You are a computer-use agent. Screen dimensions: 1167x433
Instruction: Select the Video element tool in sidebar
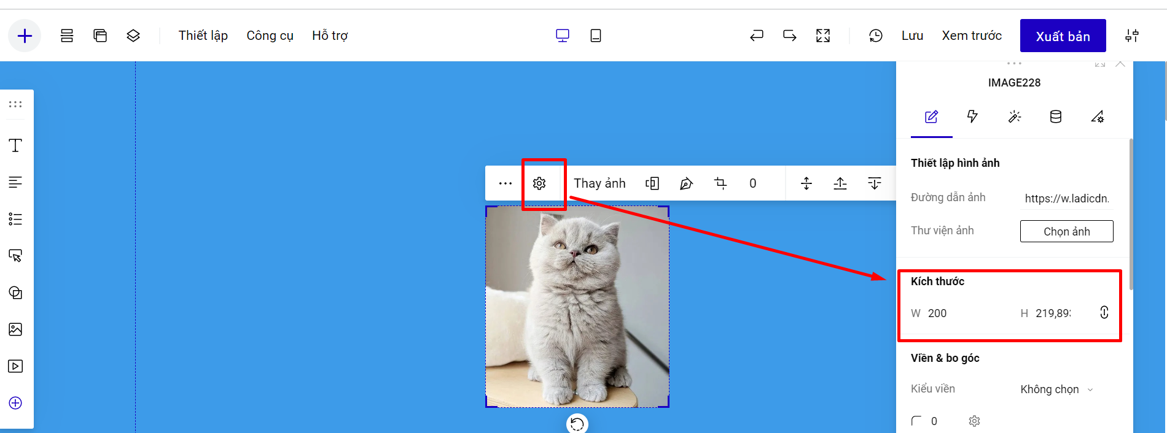(x=15, y=366)
